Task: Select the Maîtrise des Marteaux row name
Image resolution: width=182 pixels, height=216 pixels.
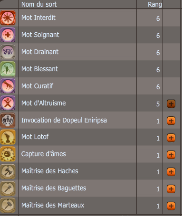Action: coord(53,205)
